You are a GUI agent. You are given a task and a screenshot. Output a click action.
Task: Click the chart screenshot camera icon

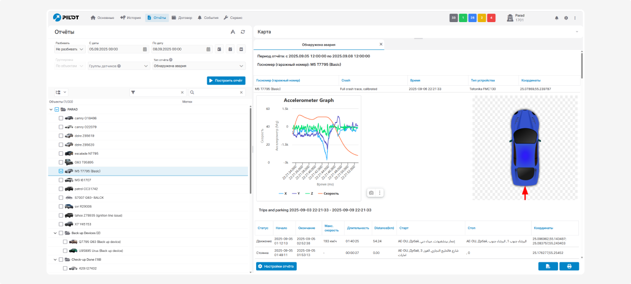point(371,193)
